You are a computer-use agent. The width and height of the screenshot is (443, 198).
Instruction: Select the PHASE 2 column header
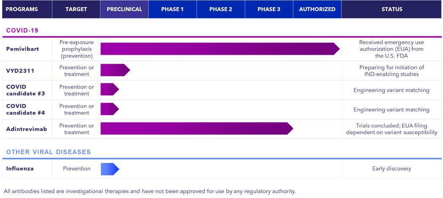221,9
